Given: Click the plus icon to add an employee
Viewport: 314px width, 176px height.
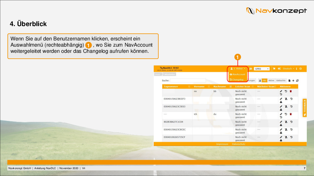Looking at the screenshot, I should pyautogui.click(x=293, y=81).
